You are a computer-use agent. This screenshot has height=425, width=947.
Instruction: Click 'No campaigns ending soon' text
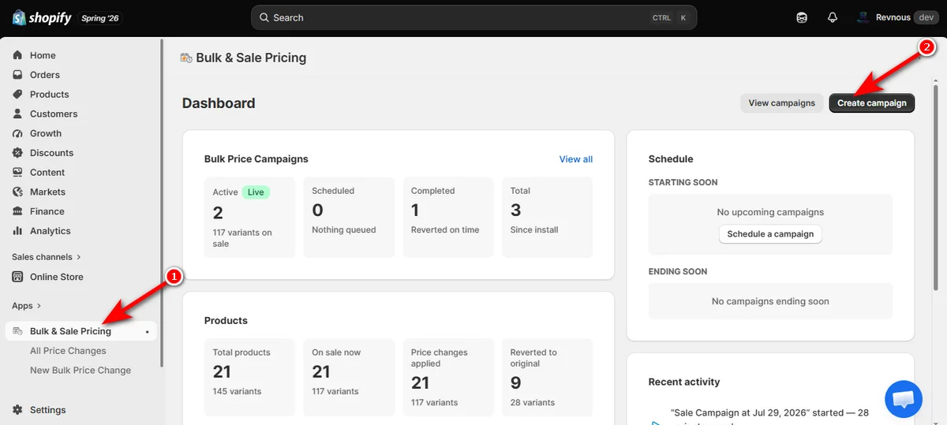pos(770,301)
